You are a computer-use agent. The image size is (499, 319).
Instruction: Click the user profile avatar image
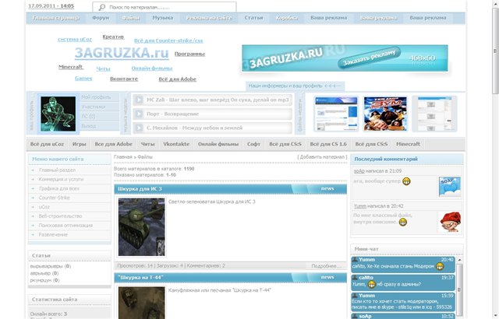point(58,114)
